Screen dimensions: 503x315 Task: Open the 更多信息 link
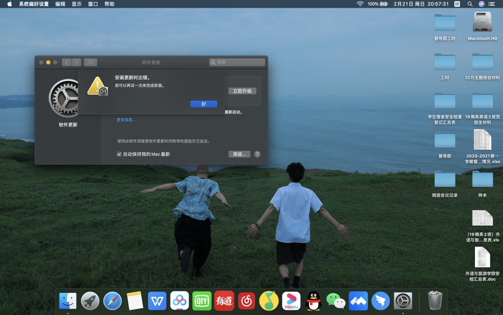coord(125,120)
